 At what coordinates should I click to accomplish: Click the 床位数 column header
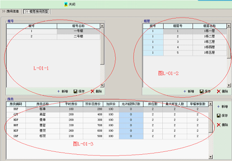pyautogui.click(x=153, y=104)
